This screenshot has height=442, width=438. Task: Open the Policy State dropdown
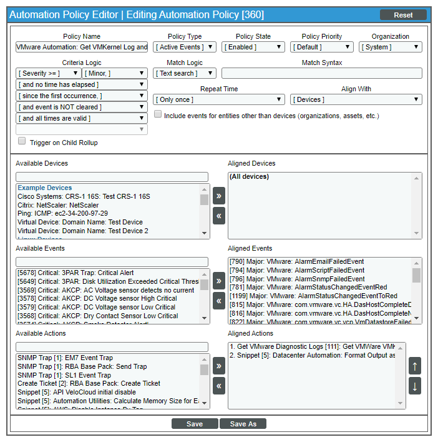[253, 47]
